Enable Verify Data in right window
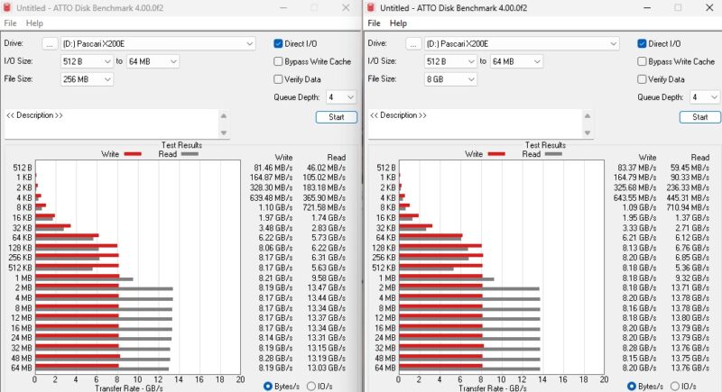The height and width of the screenshot is (392, 722). (642, 79)
